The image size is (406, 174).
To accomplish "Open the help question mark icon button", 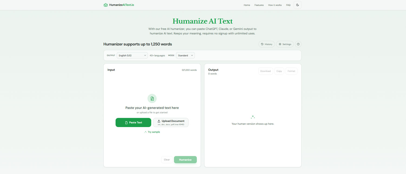I will (298, 44).
